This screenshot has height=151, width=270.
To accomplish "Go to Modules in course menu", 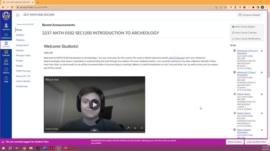I will [x=20, y=40].
